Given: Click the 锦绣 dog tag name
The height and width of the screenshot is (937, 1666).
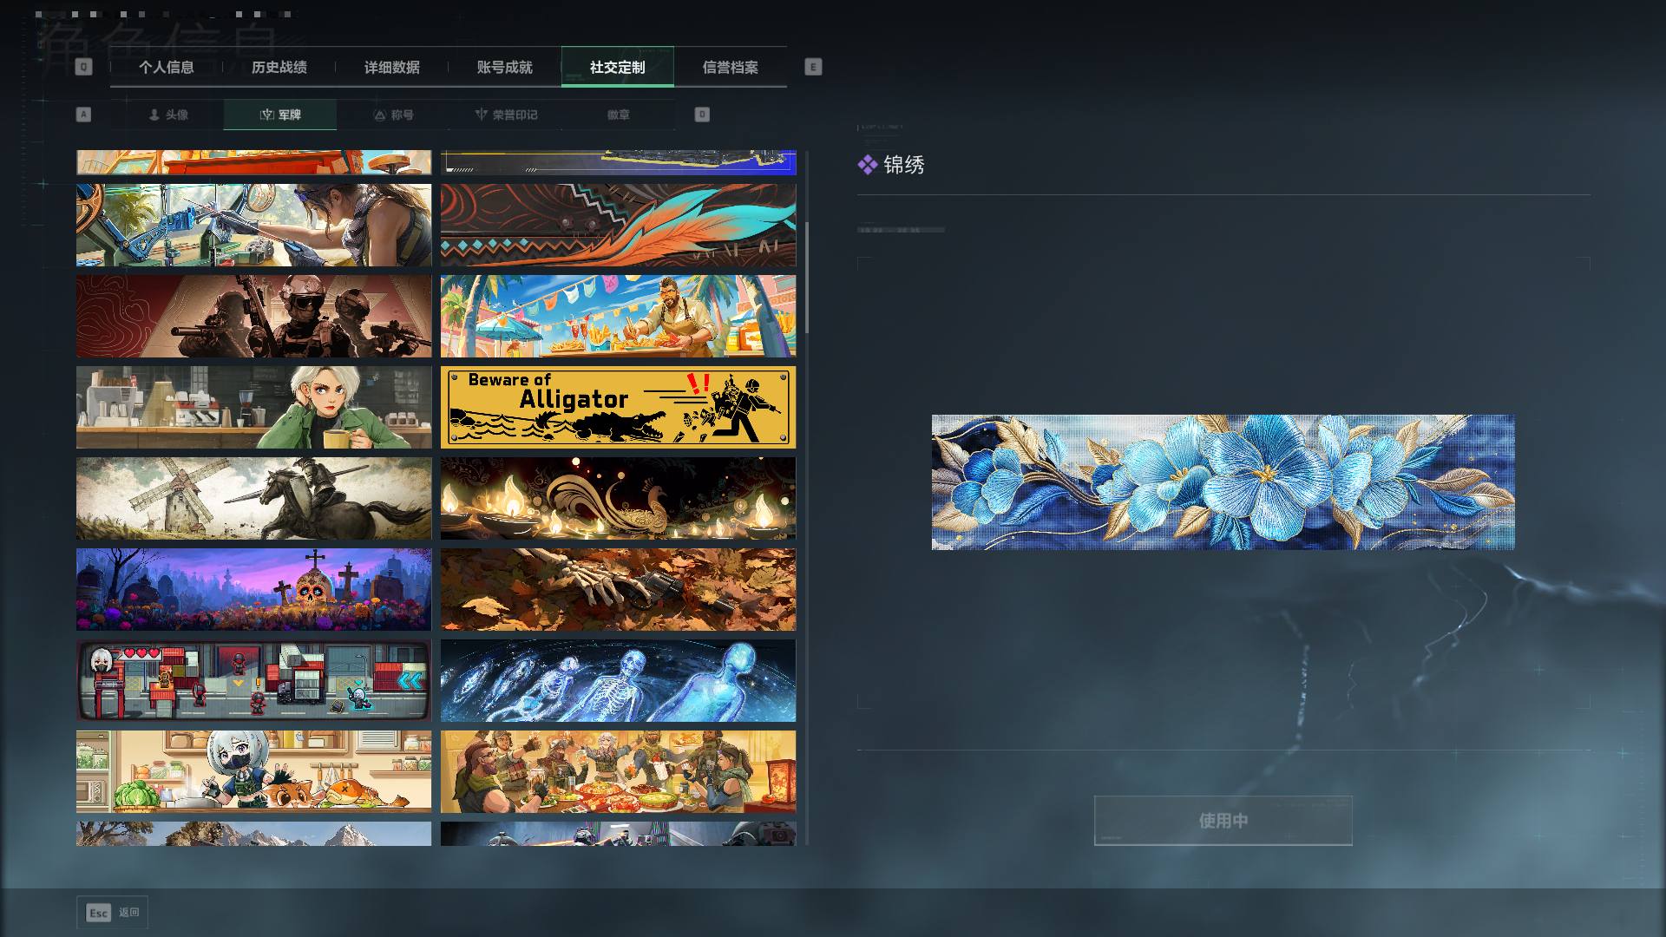Looking at the screenshot, I should pyautogui.click(x=904, y=165).
